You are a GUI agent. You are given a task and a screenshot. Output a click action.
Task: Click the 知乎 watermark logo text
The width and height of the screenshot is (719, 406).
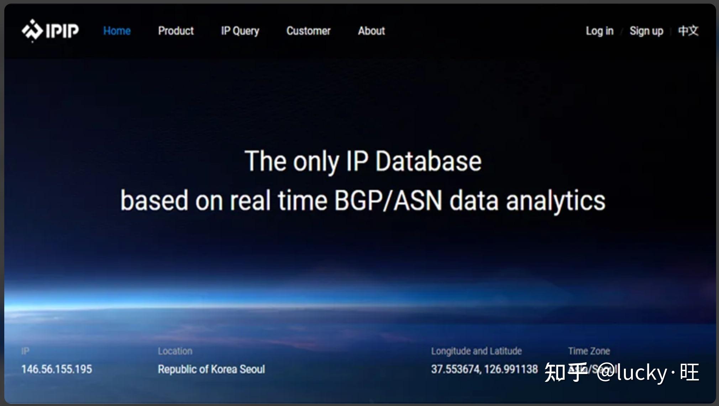(566, 372)
